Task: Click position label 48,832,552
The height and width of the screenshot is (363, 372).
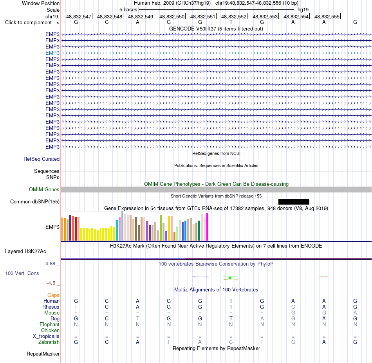Action: click(234, 16)
